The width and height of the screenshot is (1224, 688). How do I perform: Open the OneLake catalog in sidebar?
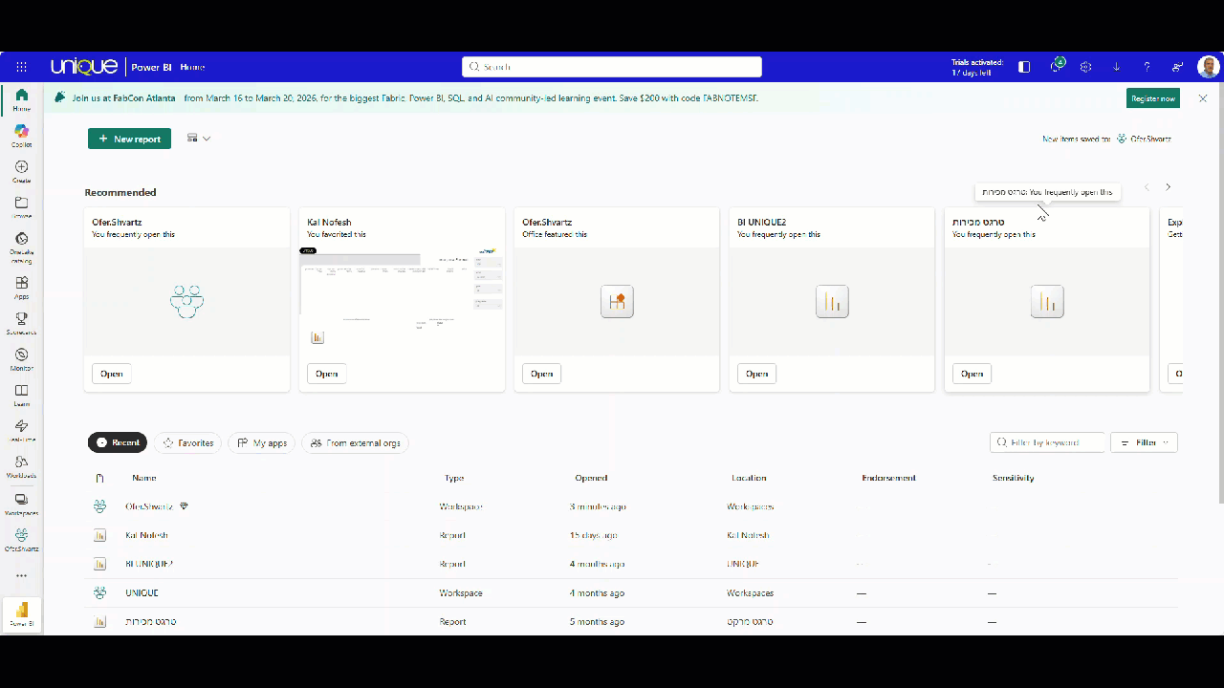click(21, 244)
